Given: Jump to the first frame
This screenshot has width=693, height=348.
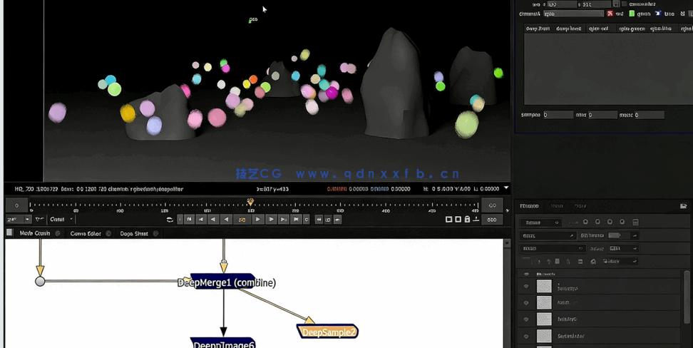Looking at the screenshot, I should pyautogui.click(x=189, y=220).
